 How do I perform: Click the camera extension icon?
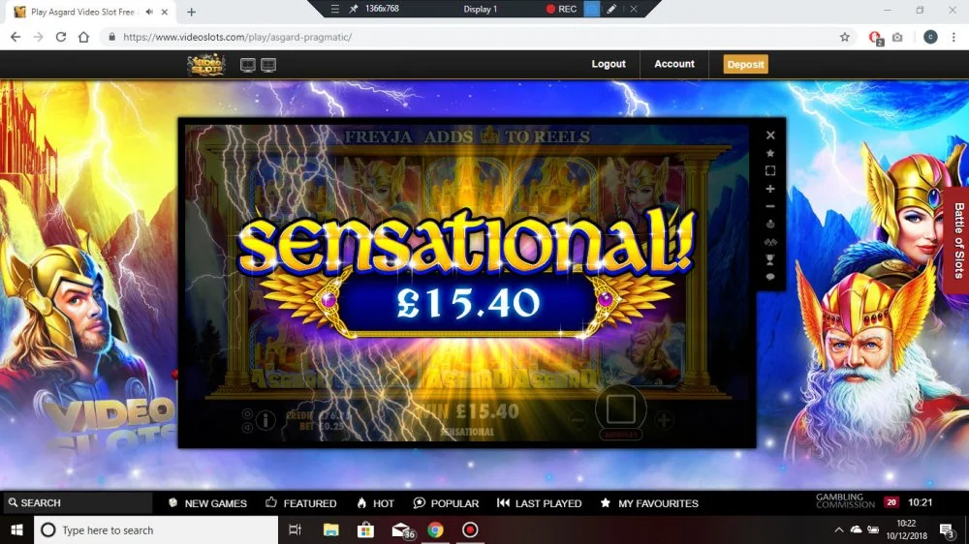[x=897, y=37]
